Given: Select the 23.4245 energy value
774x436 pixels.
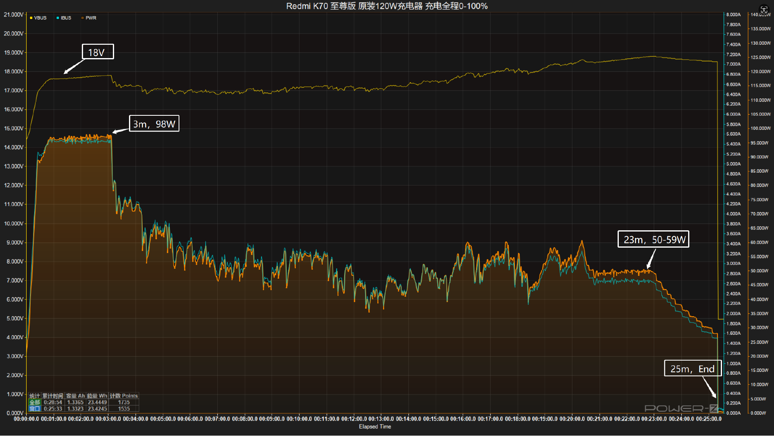Looking at the screenshot, I should pyautogui.click(x=97, y=409).
